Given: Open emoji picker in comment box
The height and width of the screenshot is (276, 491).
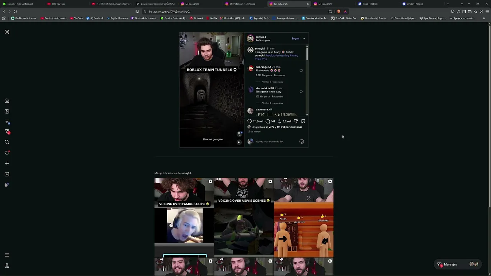Looking at the screenshot, I should coord(302,141).
